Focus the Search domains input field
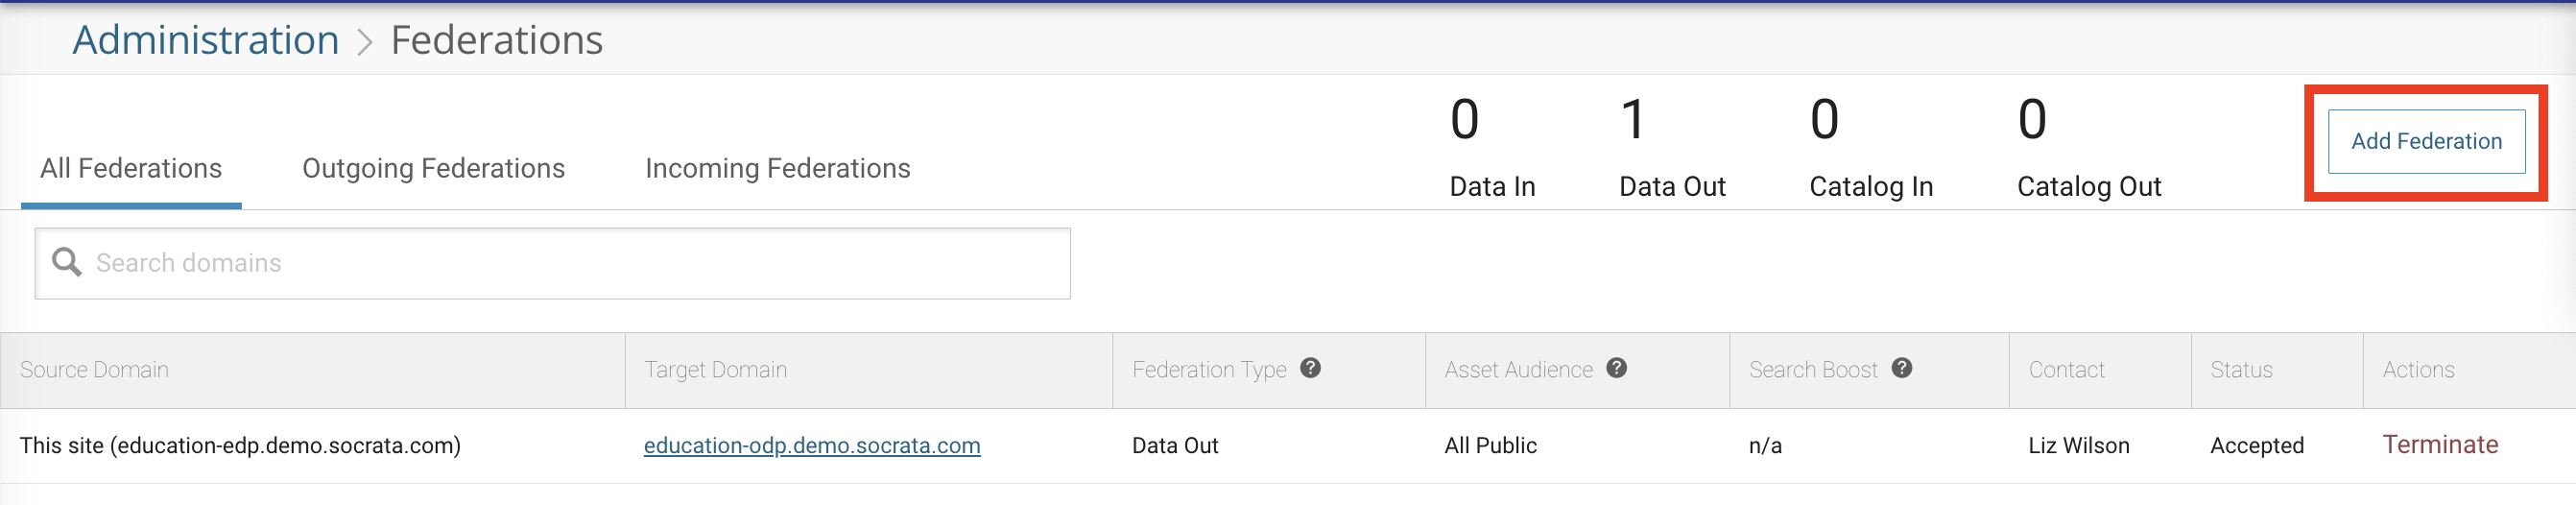The image size is (2576, 505). [580, 263]
